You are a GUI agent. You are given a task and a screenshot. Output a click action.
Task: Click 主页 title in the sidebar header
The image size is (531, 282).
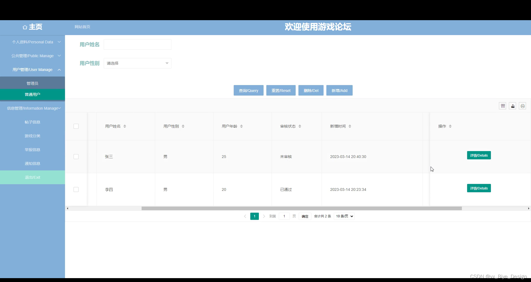click(x=36, y=27)
